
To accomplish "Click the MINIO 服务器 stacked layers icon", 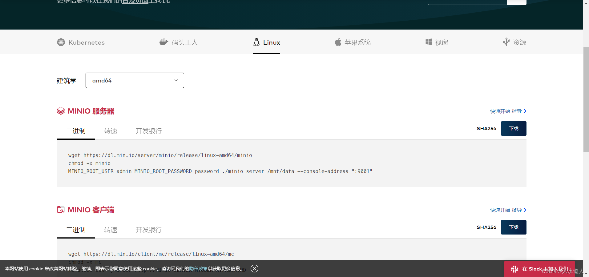I will [61, 111].
